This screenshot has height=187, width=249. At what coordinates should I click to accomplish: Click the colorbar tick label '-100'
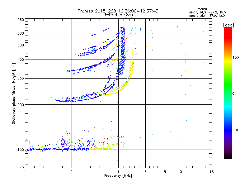(237, 130)
